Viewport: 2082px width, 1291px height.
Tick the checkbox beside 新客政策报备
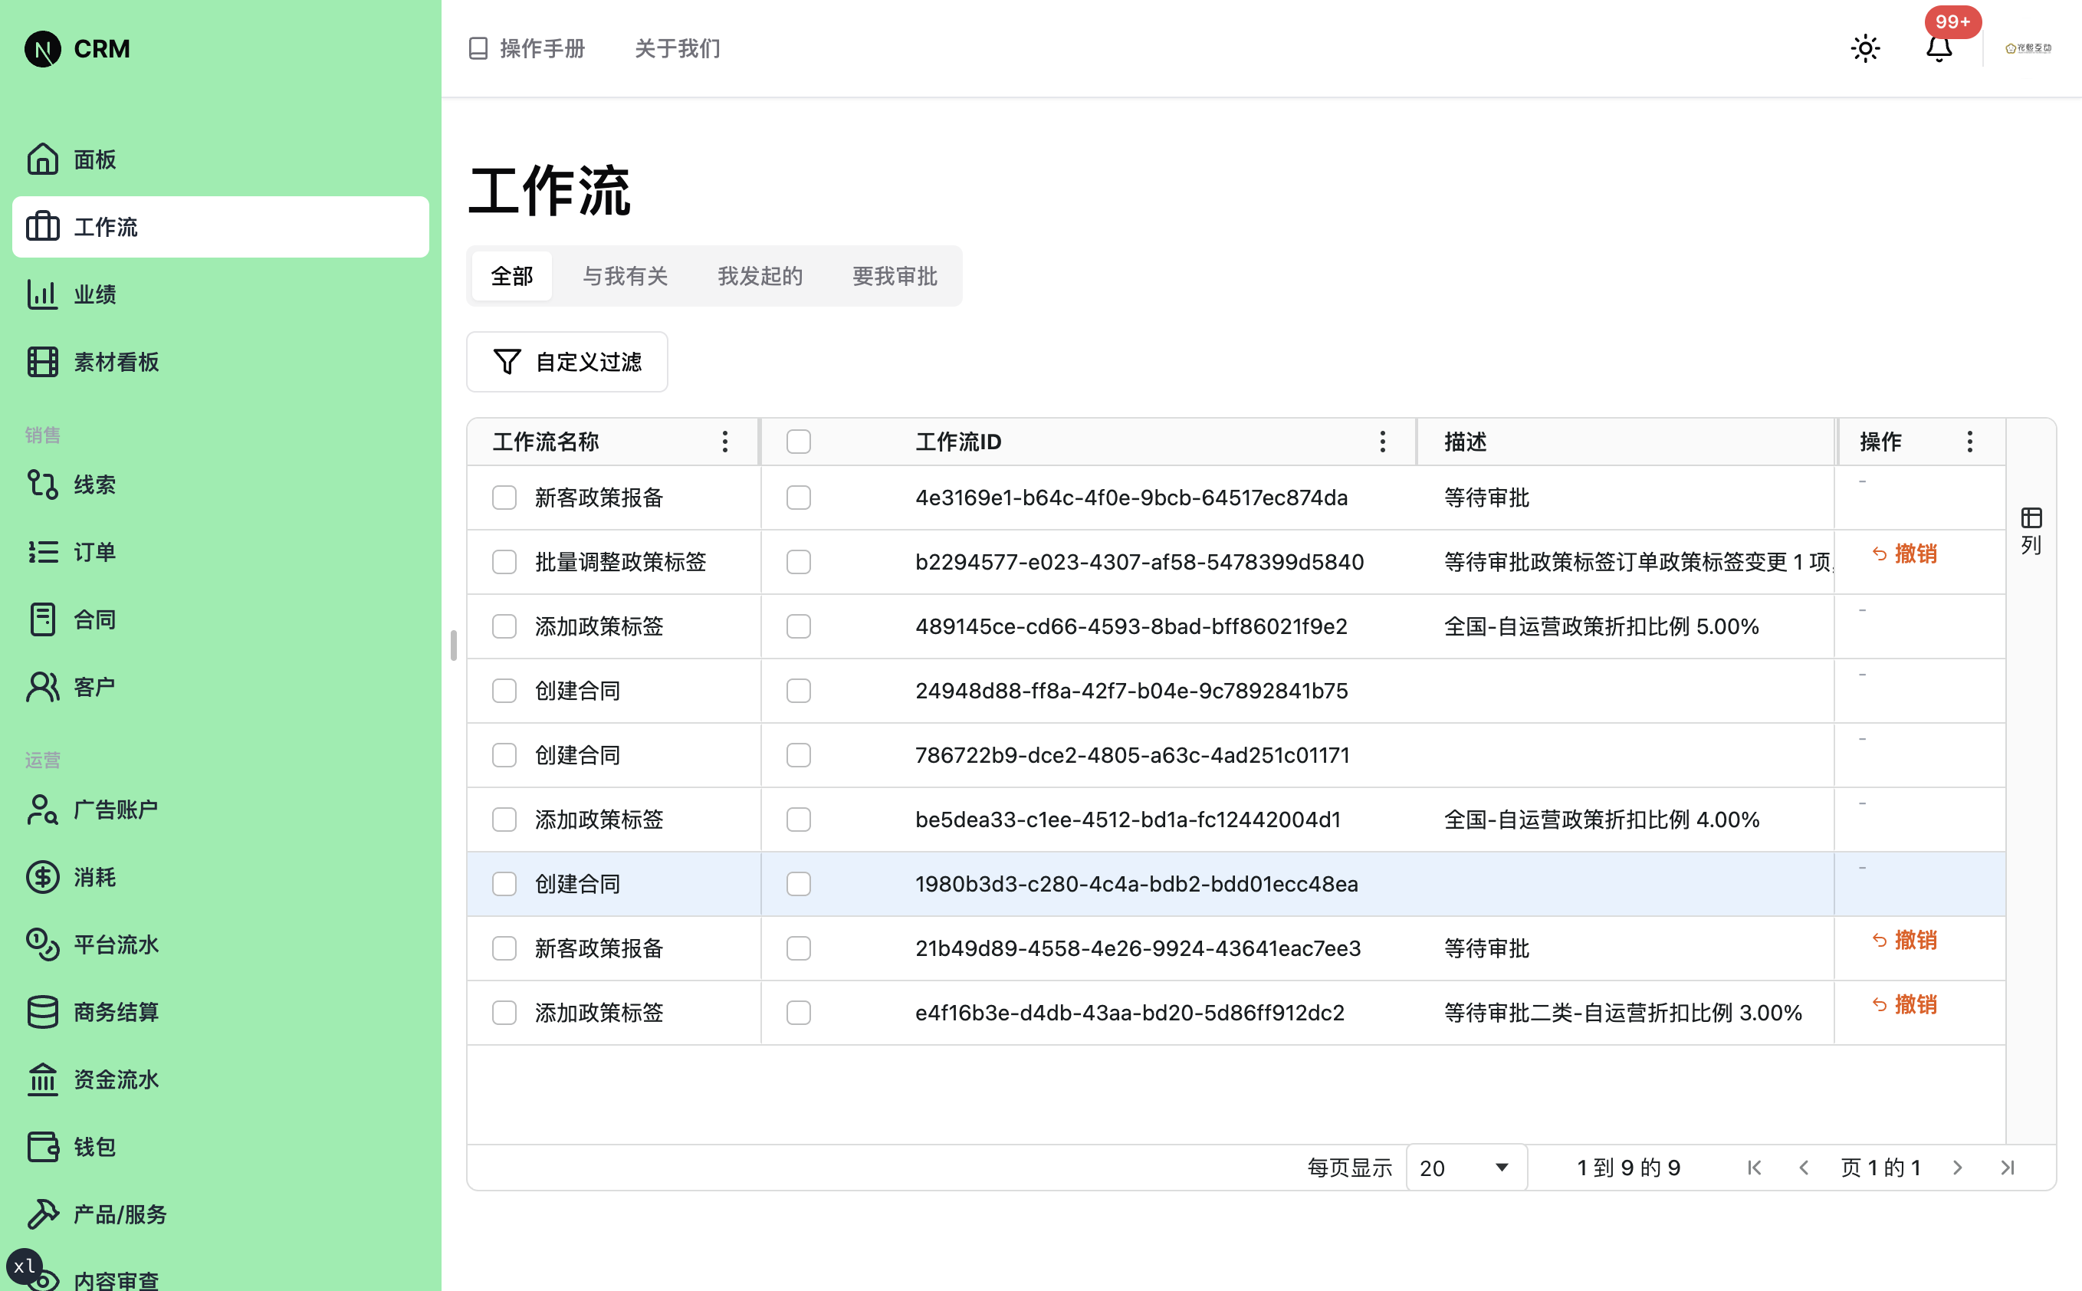[x=504, y=498]
